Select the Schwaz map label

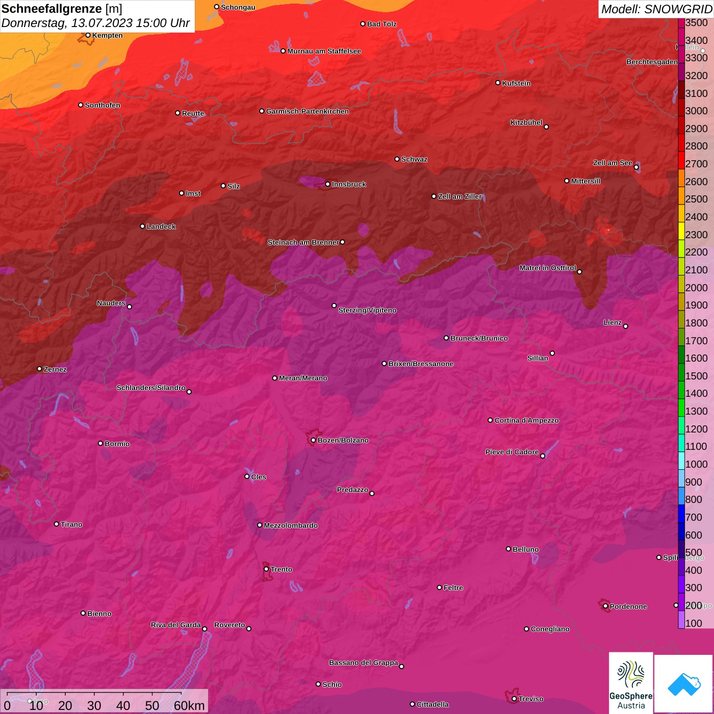tap(414, 159)
